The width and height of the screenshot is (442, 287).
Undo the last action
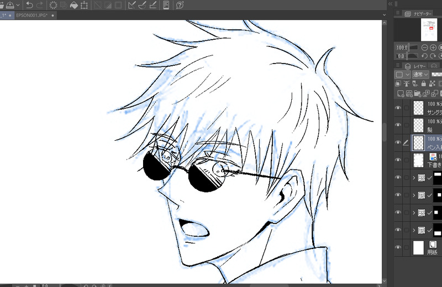[29, 5]
